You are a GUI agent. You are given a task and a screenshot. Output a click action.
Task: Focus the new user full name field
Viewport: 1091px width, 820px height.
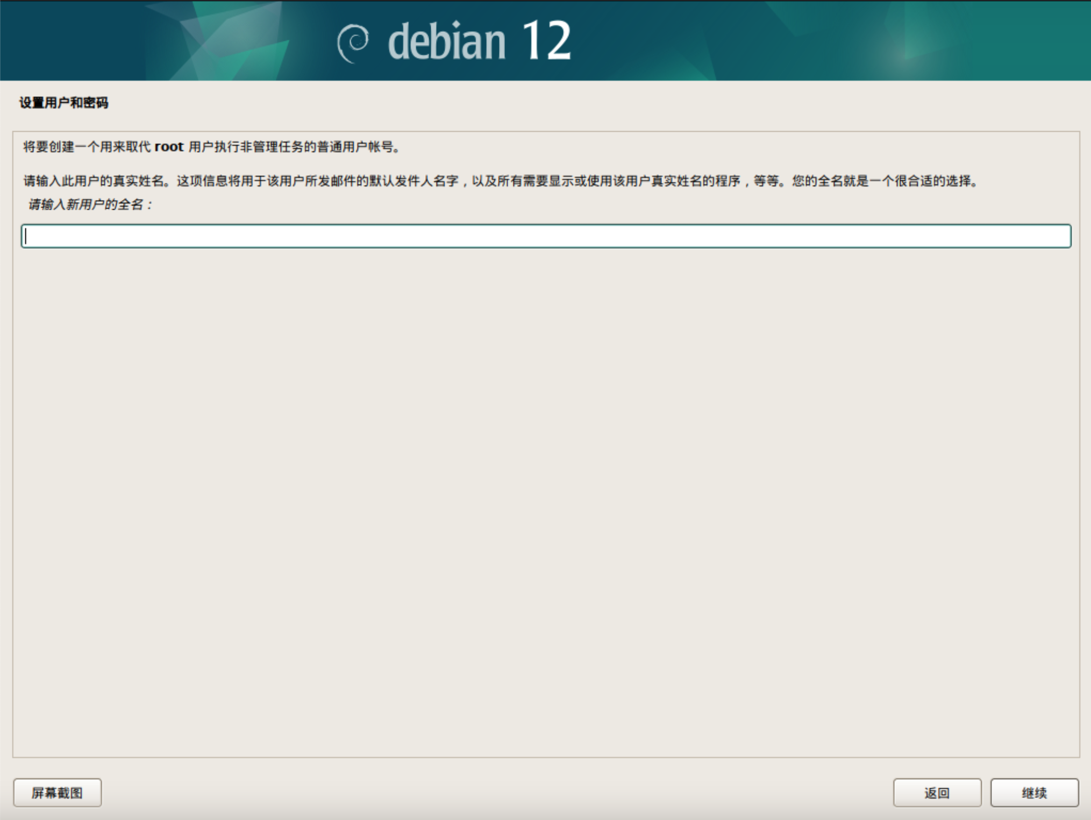545,236
